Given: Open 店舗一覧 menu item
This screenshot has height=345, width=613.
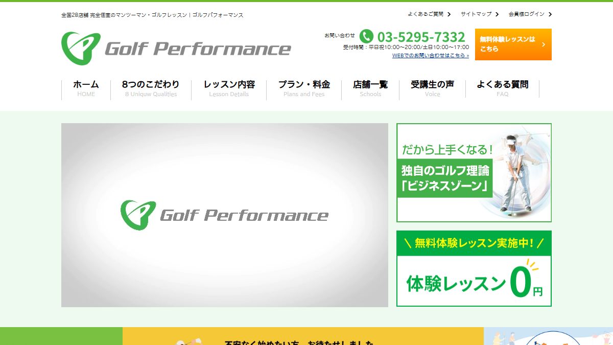Looking at the screenshot, I should 370,88.
